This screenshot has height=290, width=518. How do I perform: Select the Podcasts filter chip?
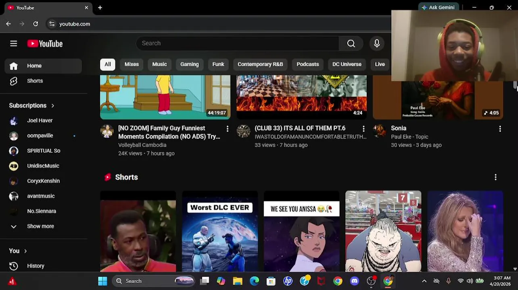(307, 64)
